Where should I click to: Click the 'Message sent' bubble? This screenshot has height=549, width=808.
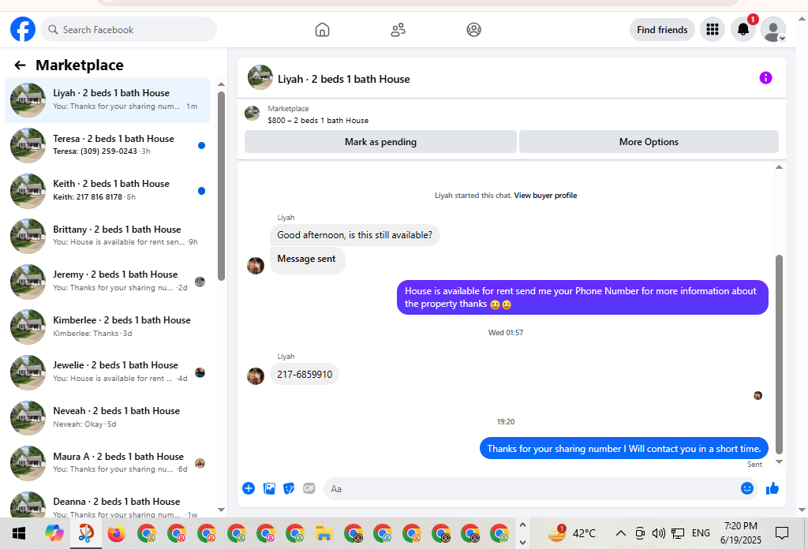tap(307, 260)
